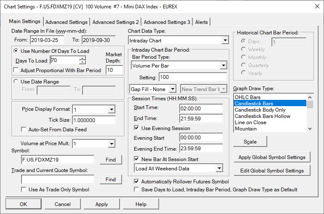Click the End Time field

[201, 118]
